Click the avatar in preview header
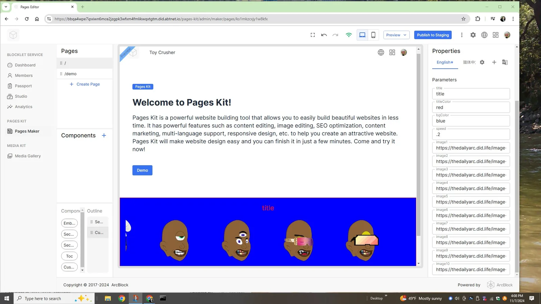541x304 pixels. point(404,52)
